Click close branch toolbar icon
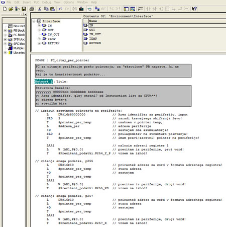Image resolution: width=226 pixels, height=227 pixels. (x=180, y=9)
